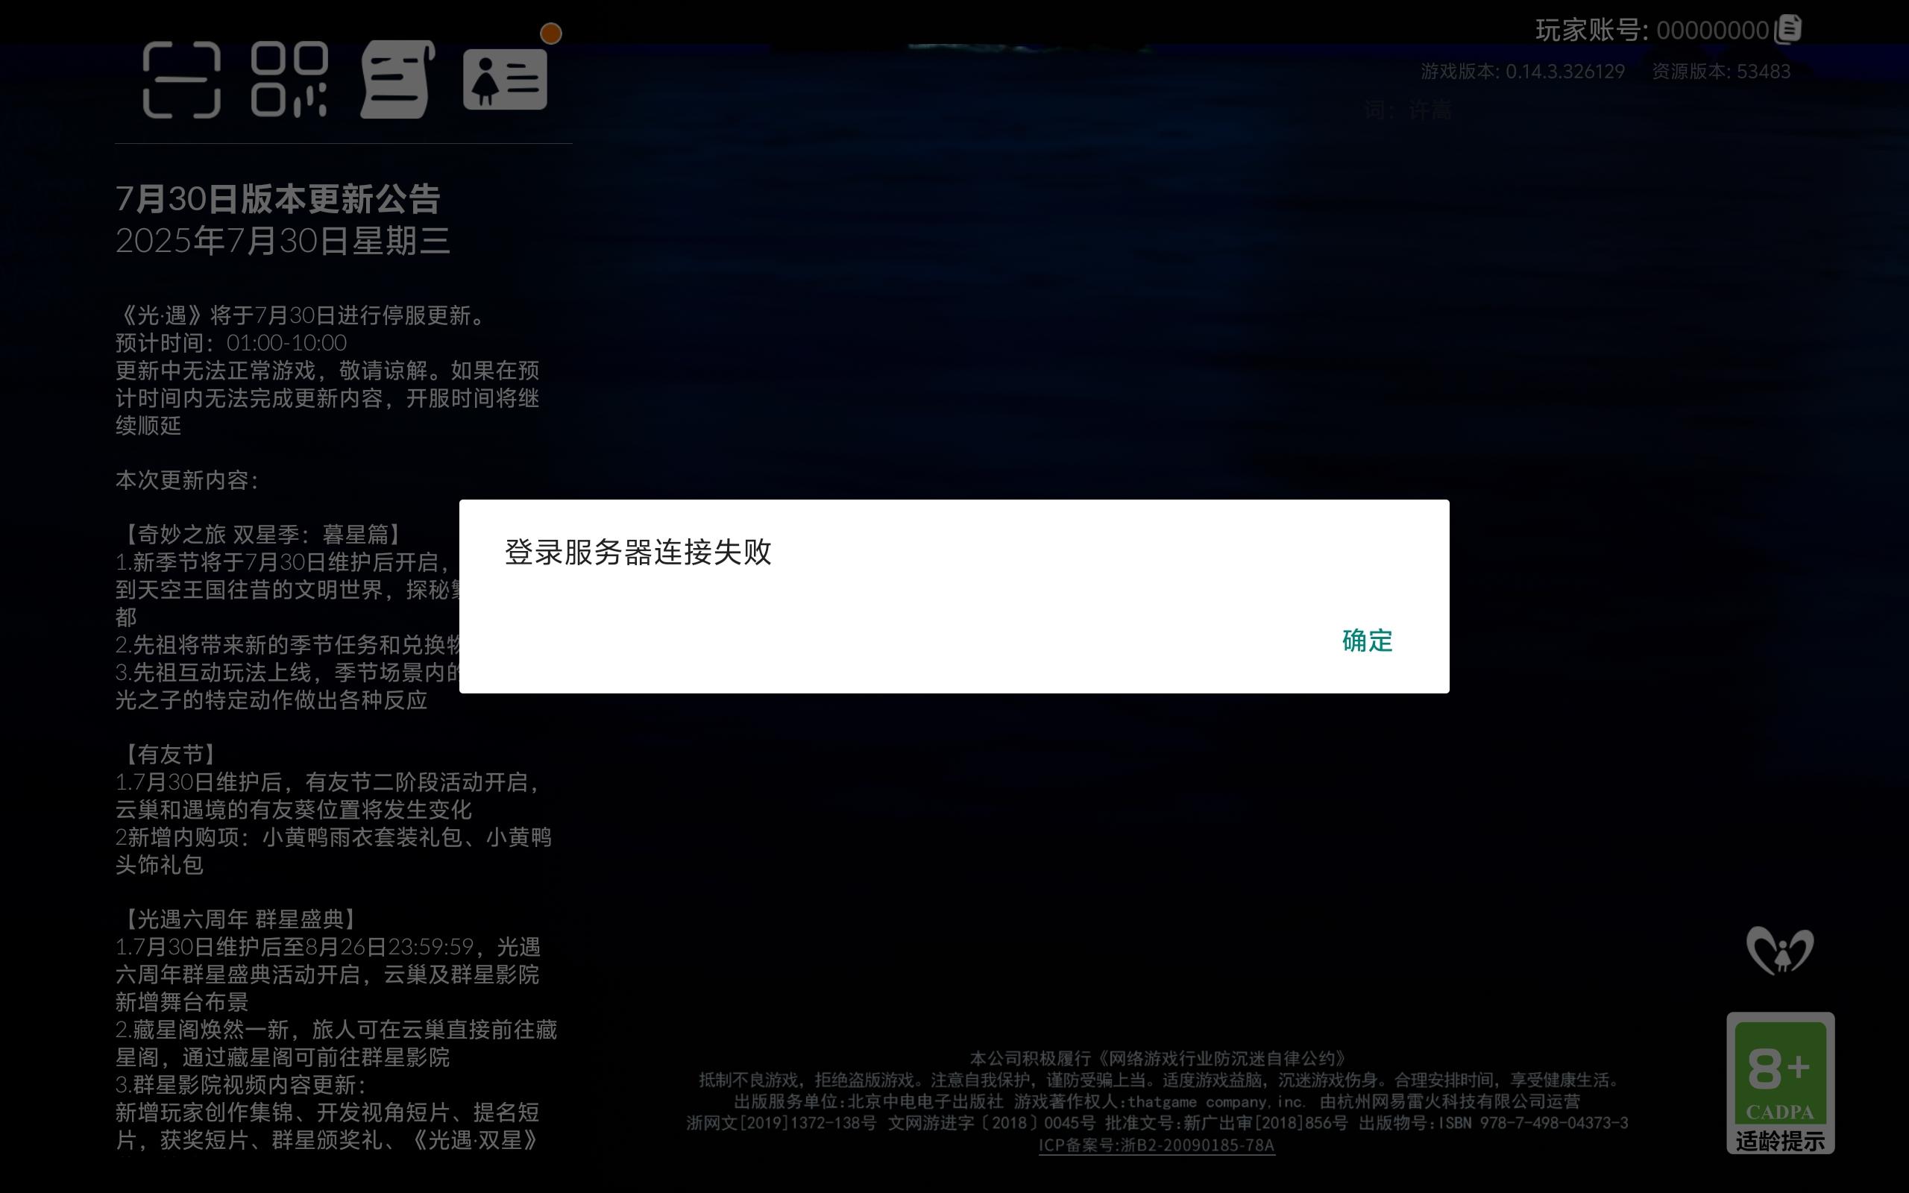Click the 3.群星影院视频内容更新 line
Image resolution: width=1909 pixels, height=1193 pixels.
(x=241, y=1085)
